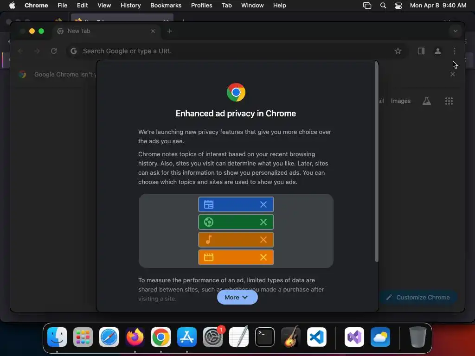
Task: Reload the page
Action: pyautogui.click(x=54, y=51)
